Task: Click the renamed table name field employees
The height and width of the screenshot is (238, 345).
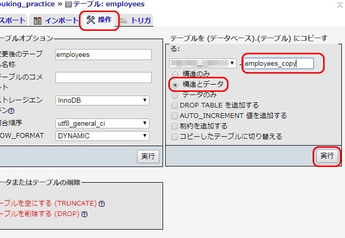Action: click(103, 54)
